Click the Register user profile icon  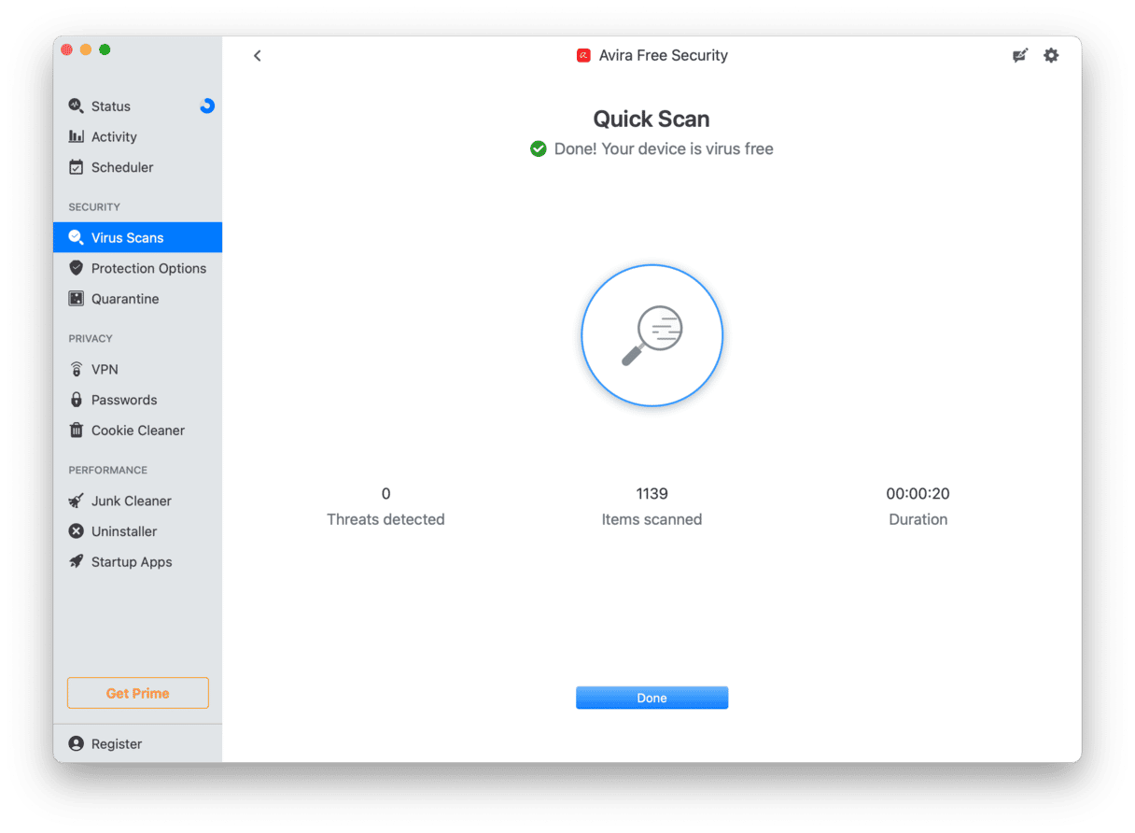[x=77, y=744]
